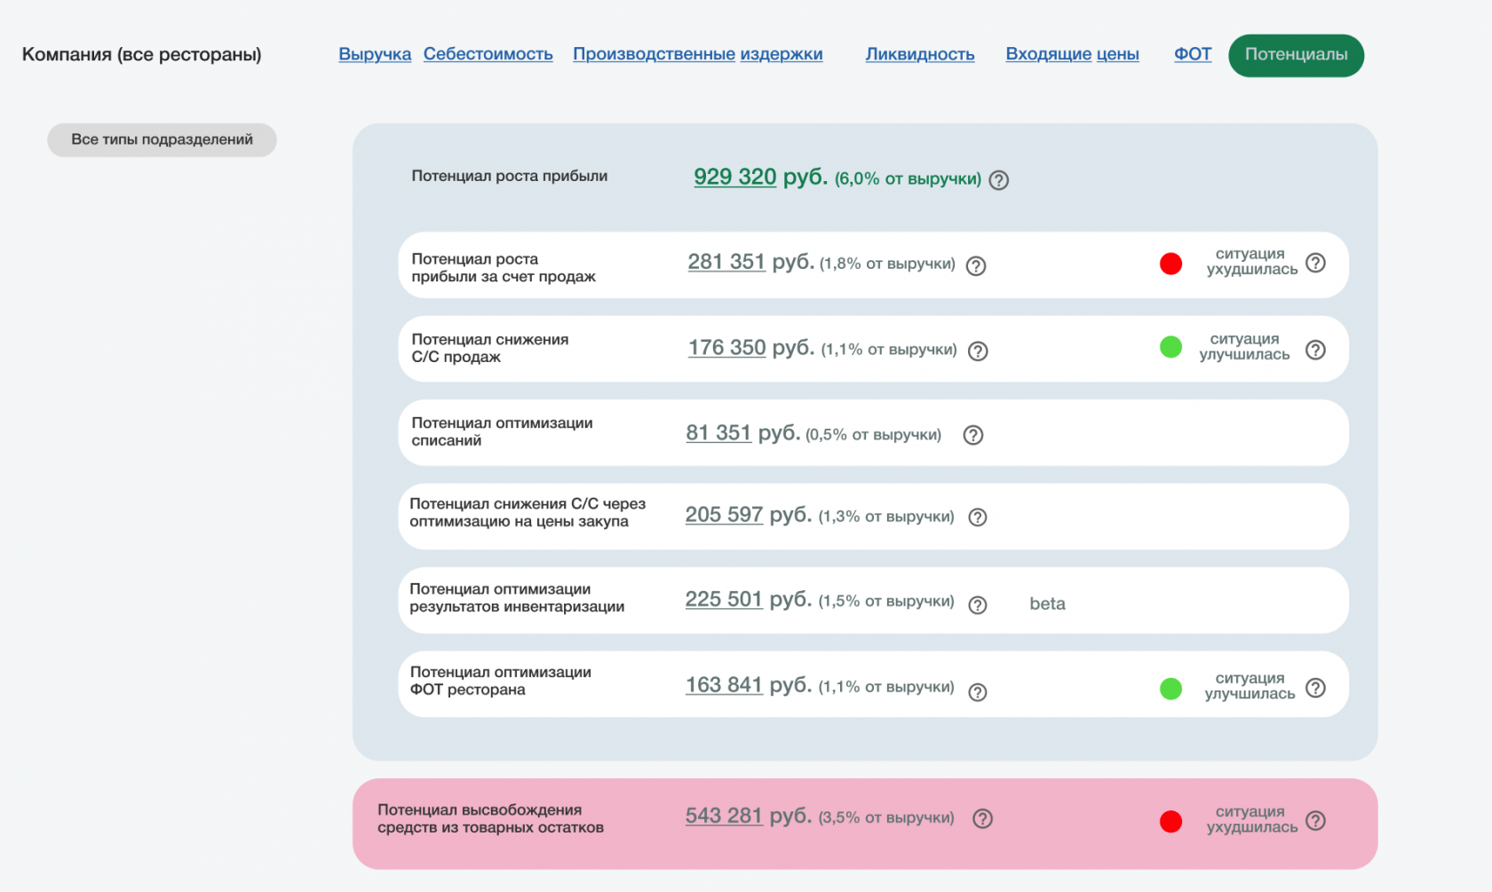Open help icon beside 281 351 руб. value

[975, 265]
